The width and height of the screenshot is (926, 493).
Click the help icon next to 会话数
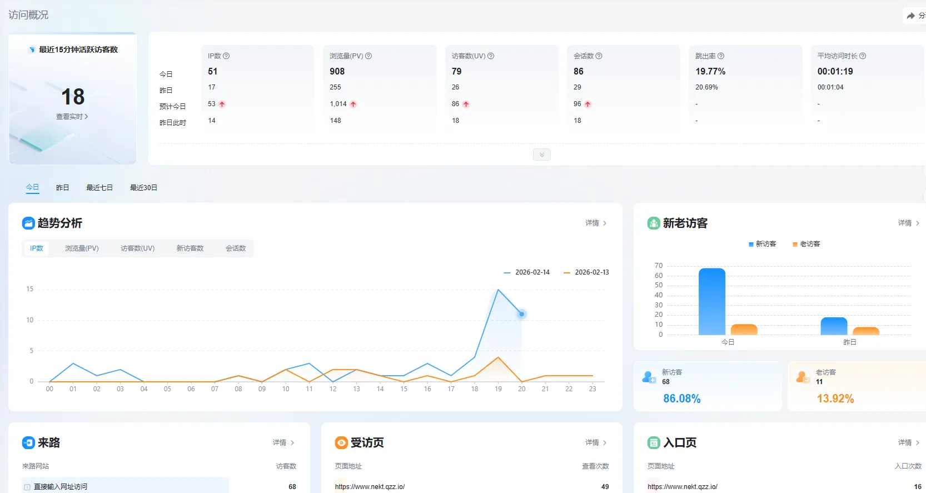pos(599,56)
